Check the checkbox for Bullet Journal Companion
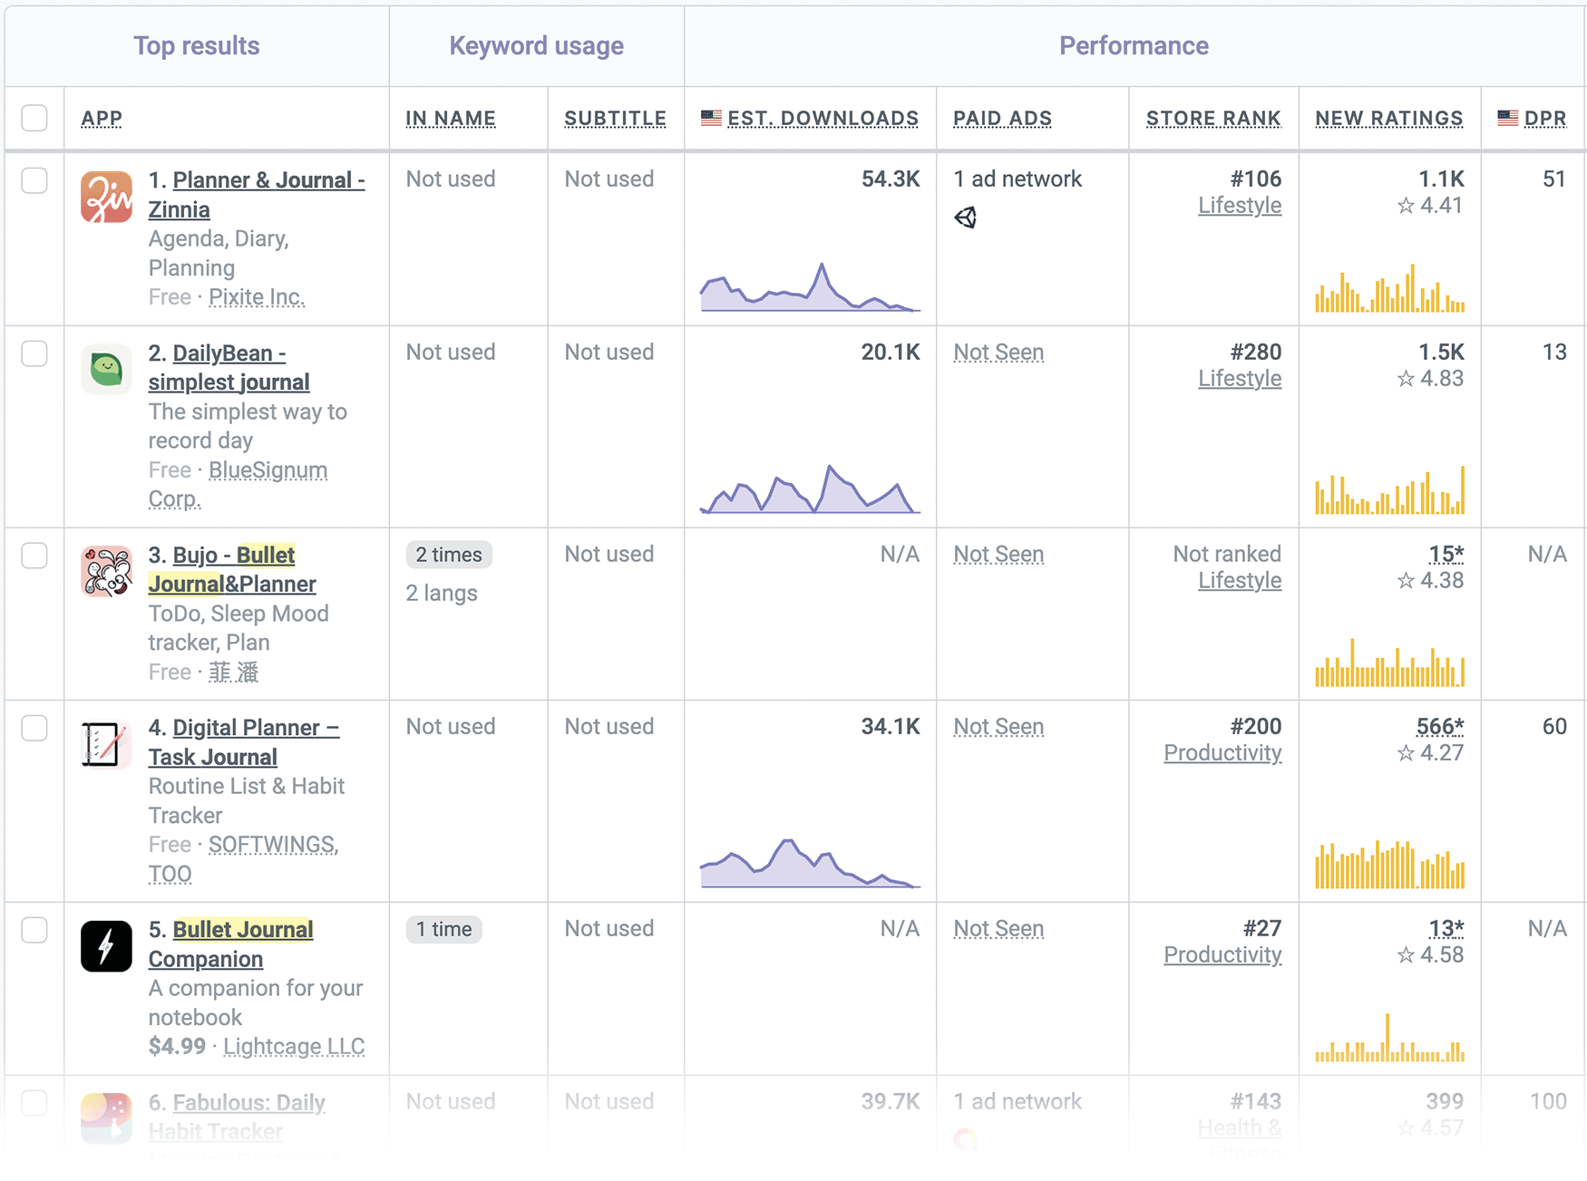Image resolution: width=1587 pixels, height=1181 pixels. tap(34, 929)
